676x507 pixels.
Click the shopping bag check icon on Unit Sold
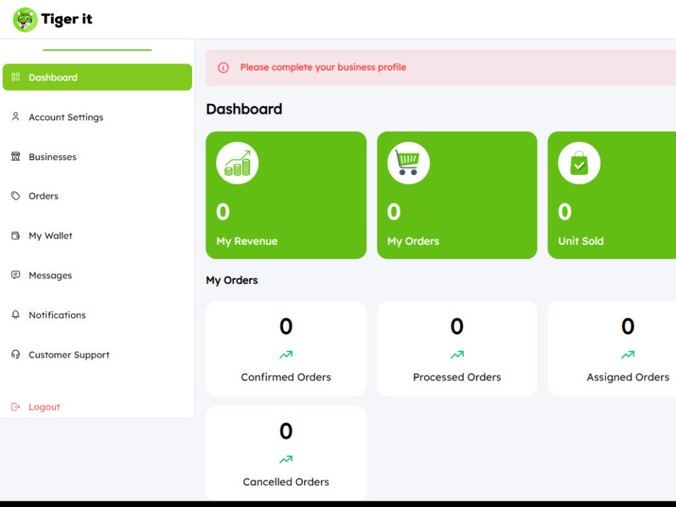click(x=579, y=163)
